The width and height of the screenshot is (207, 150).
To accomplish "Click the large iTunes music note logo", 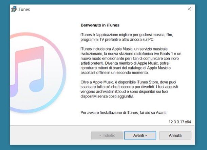I will pyautogui.click(x=37, y=73).
